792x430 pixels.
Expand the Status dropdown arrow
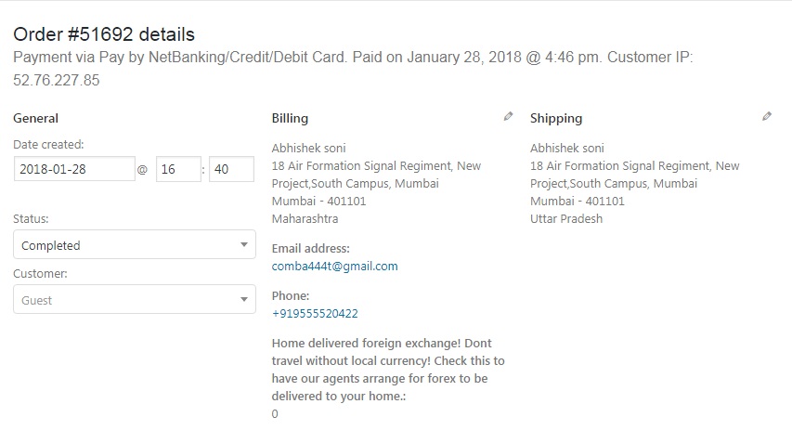(244, 244)
